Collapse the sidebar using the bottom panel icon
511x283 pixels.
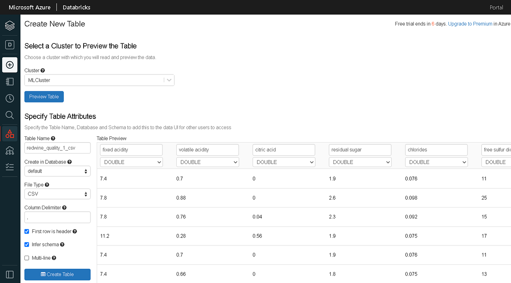9,274
